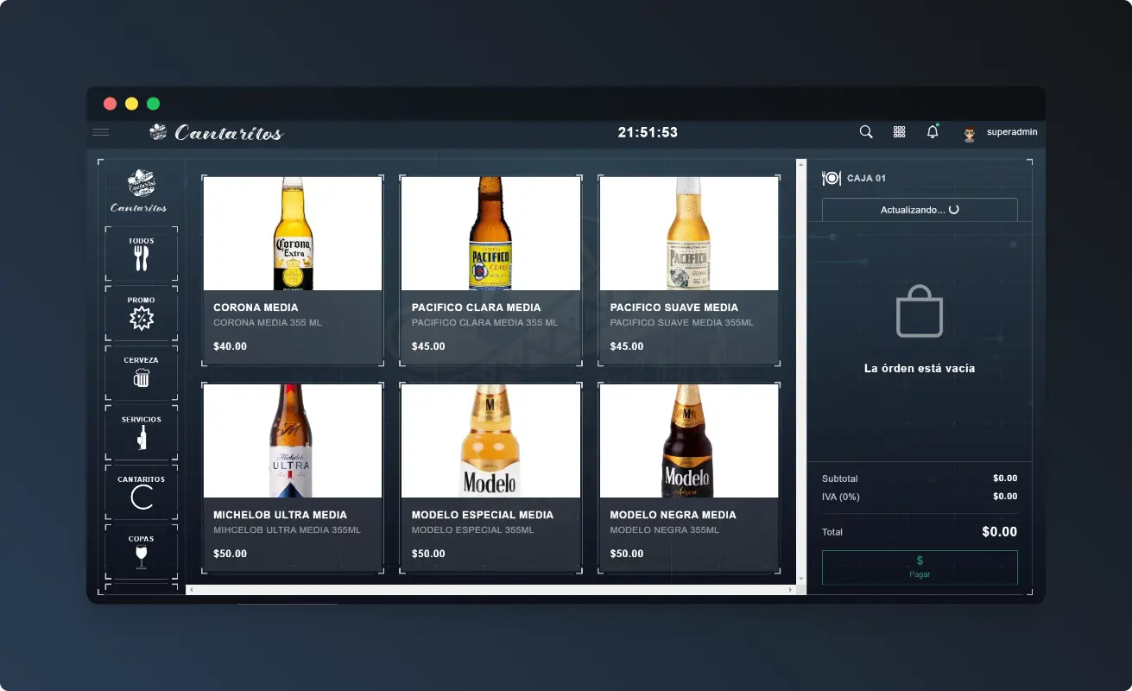Add Modelo Especial Media to order
This screenshot has height=691, width=1132.
point(490,478)
